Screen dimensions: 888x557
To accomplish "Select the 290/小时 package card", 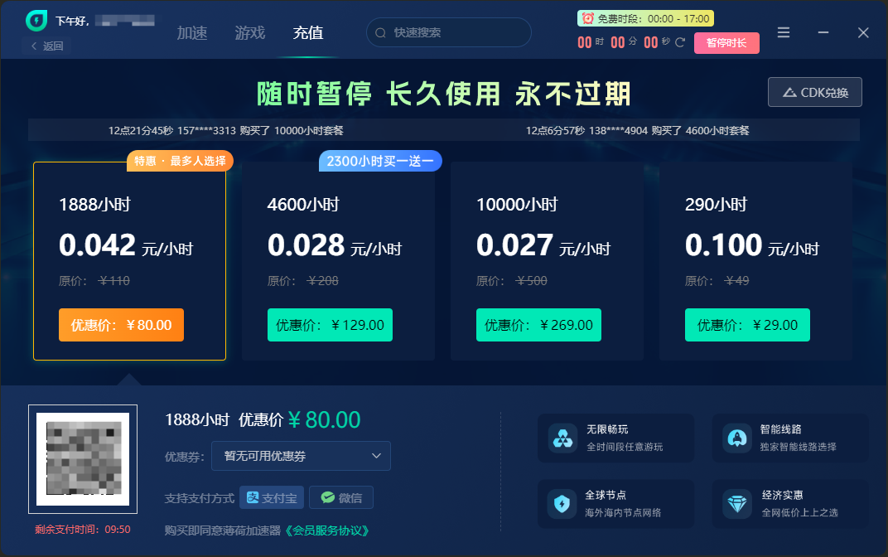I will (755, 261).
